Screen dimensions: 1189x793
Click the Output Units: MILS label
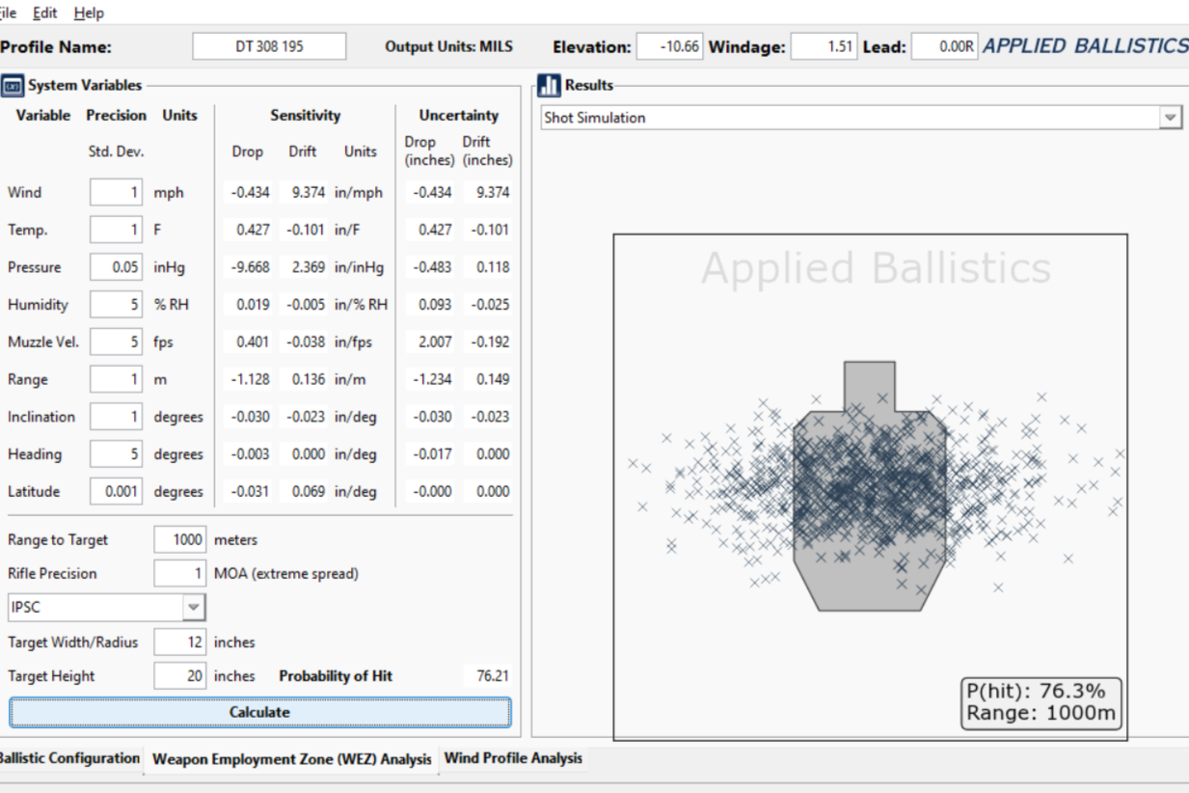(x=448, y=46)
